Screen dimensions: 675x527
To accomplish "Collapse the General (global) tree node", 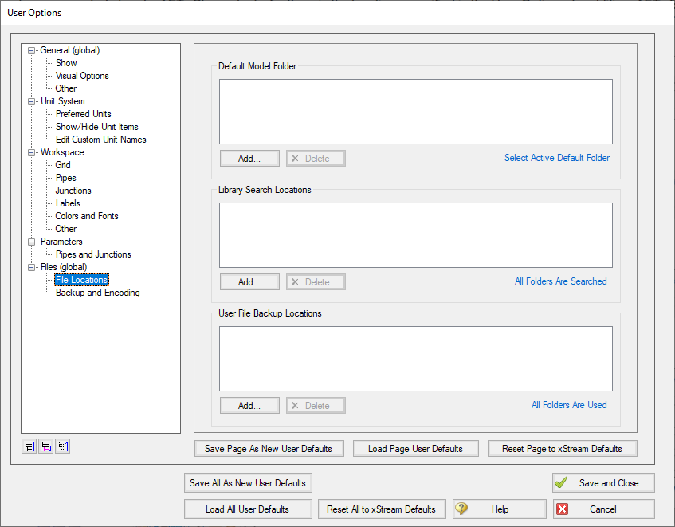I will [x=31, y=51].
